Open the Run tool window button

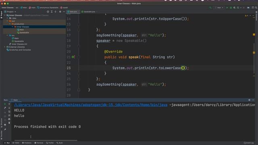tap(7, 143)
